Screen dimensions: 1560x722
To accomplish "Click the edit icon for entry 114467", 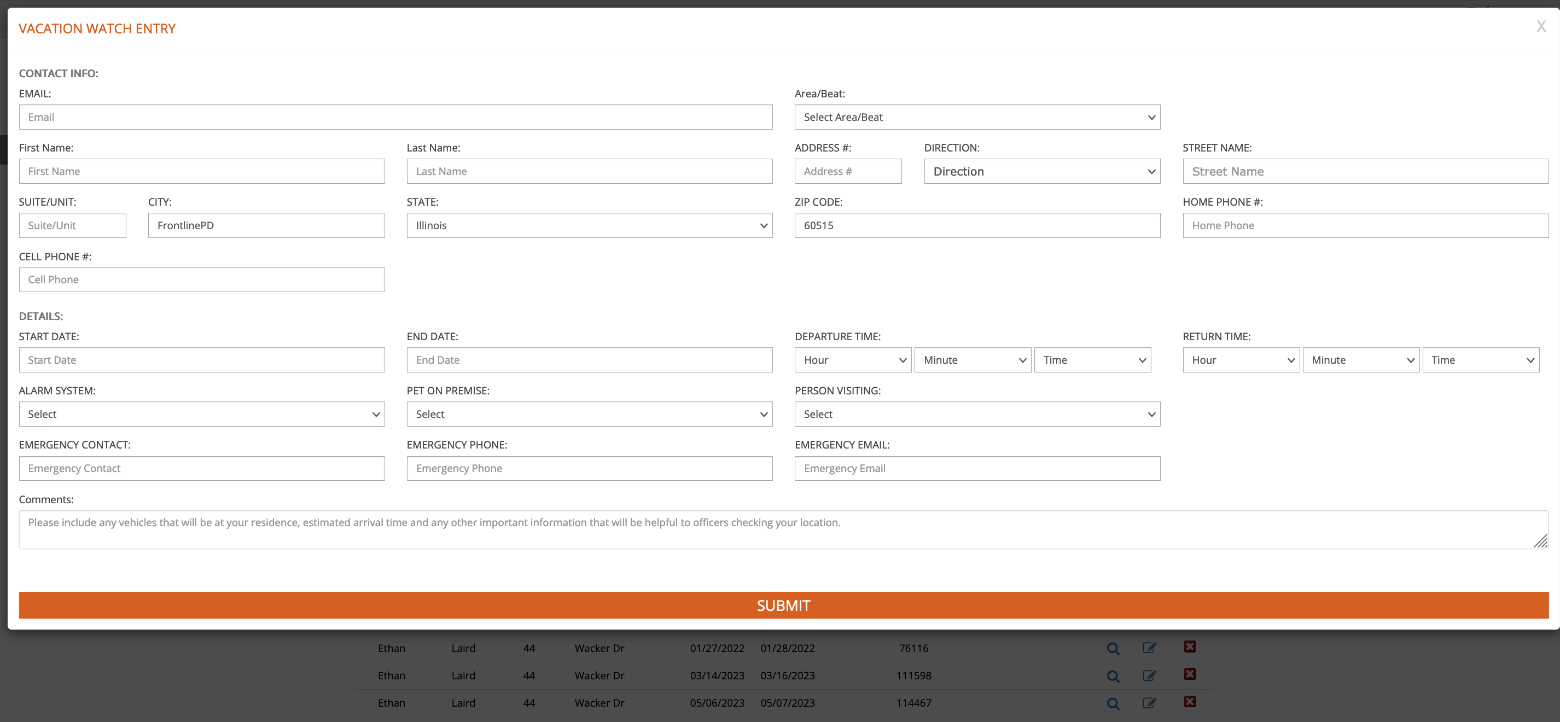I will point(1149,703).
